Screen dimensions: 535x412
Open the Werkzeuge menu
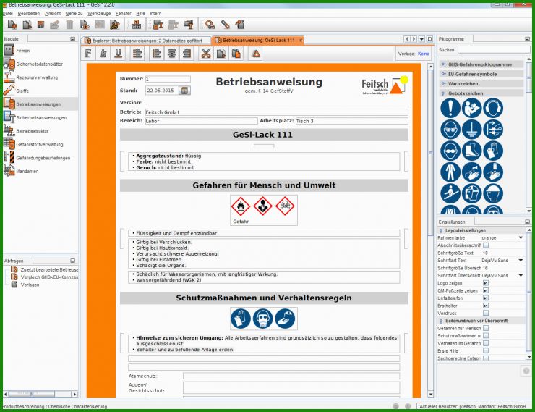[x=99, y=13]
